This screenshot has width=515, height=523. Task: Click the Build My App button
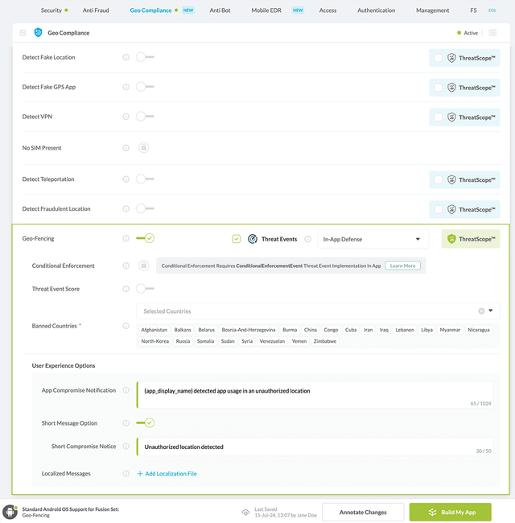(450, 512)
